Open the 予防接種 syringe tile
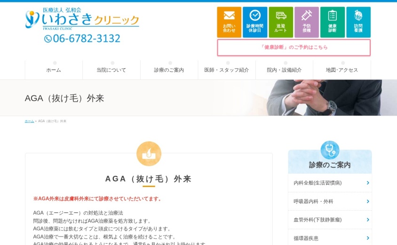This screenshot has width=397, height=245. tap(307, 22)
